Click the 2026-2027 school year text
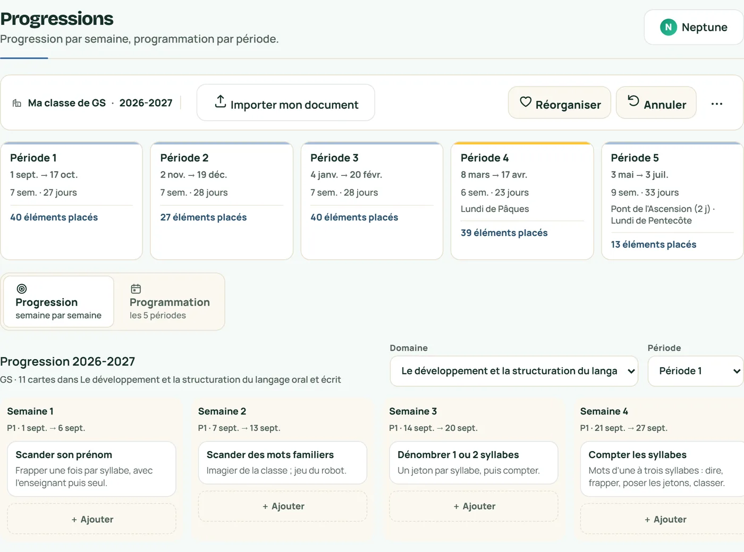 [x=146, y=103]
